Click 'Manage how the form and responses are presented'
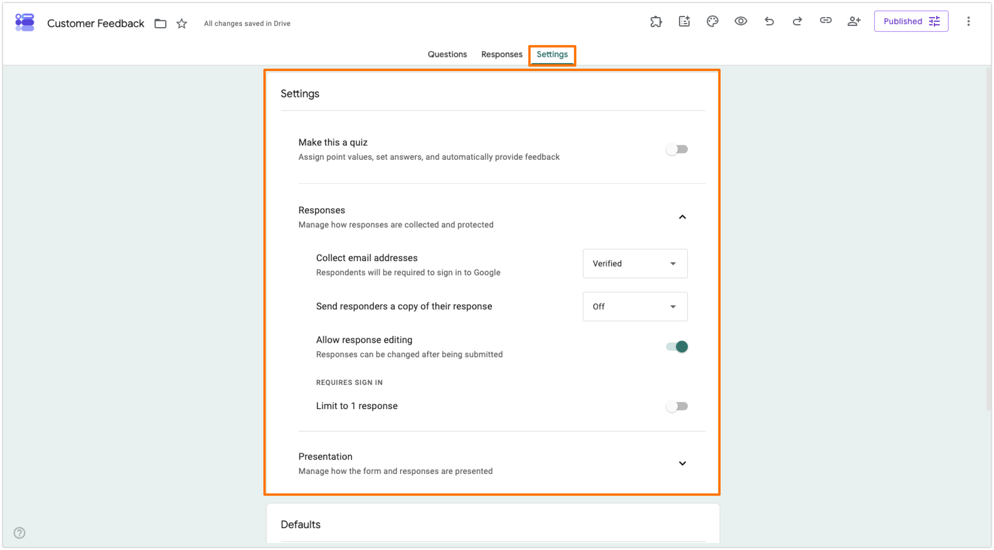This screenshot has height=550, width=994. point(395,471)
